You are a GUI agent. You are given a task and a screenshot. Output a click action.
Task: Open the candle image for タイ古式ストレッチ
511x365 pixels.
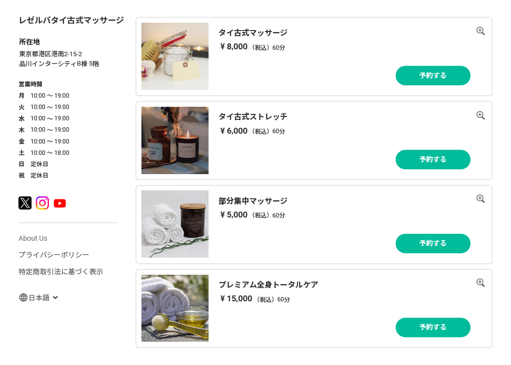[175, 141]
